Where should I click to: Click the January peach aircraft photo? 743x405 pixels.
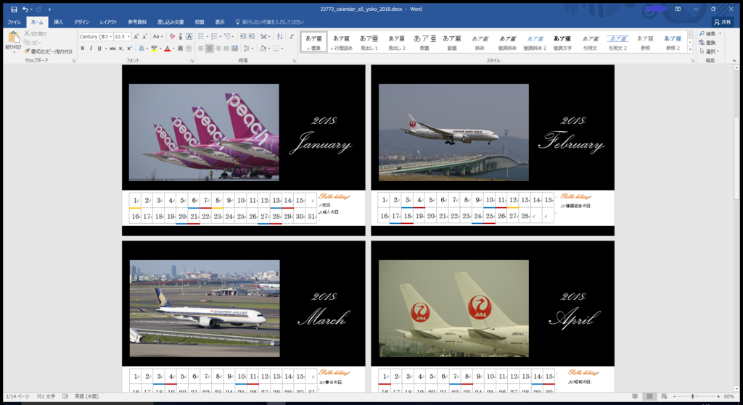click(204, 133)
